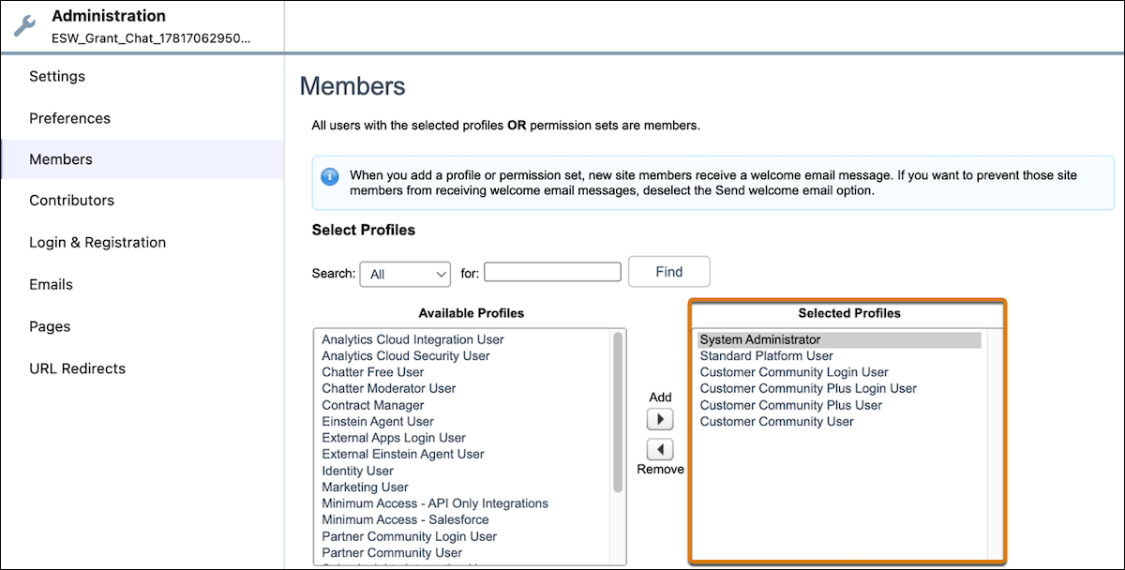Open the Search filter dropdown
The width and height of the screenshot is (1125, 570).
405,274
